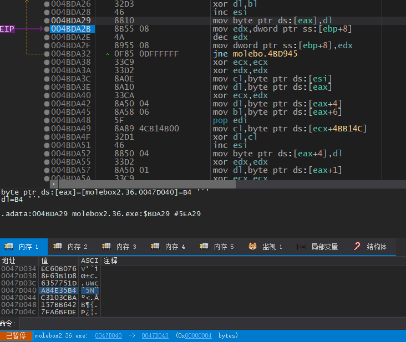Click the 局部变量 local variables icon
The image size is (406, 342).
click(x=301, y=247)
